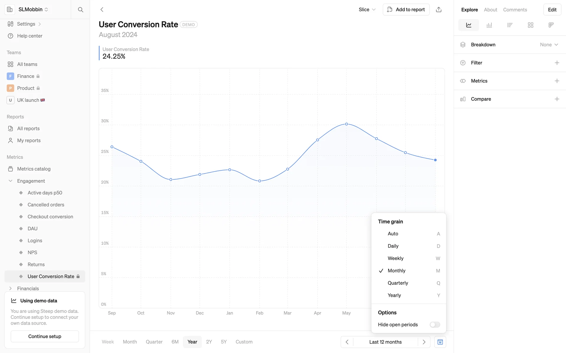Go back with the left arrow icon
This screenshot has height=353, width=566.
click(102, 9)
